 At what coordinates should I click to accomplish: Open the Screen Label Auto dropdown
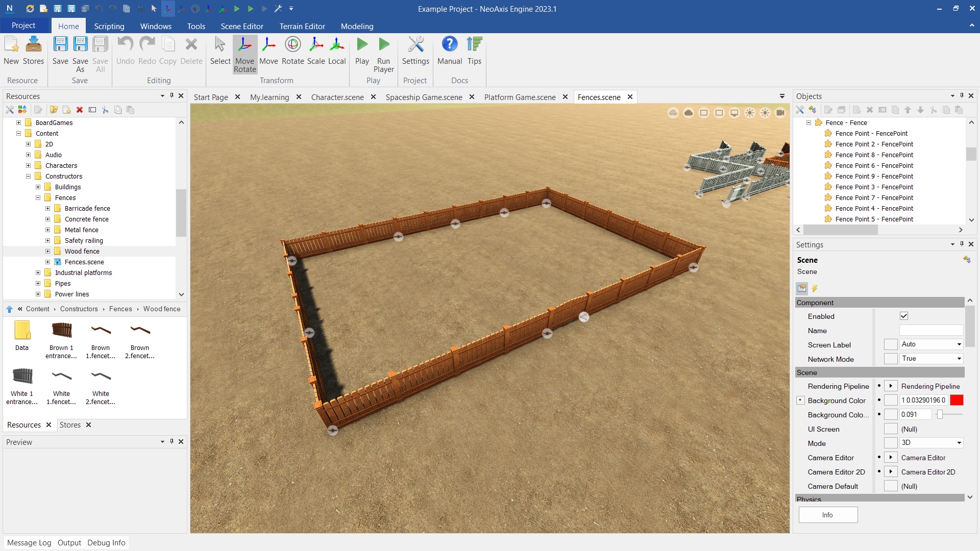coord(959,344)
